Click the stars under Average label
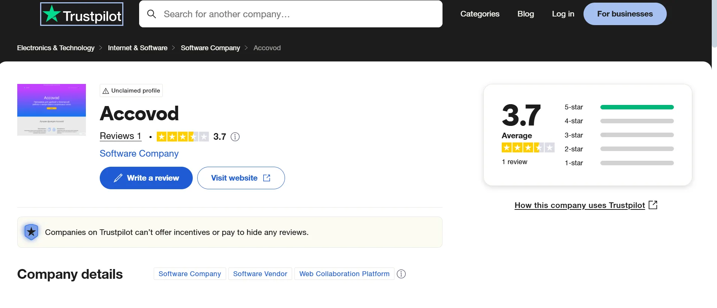The height and width of the screenshot is (308, 717). coord(528,148)
